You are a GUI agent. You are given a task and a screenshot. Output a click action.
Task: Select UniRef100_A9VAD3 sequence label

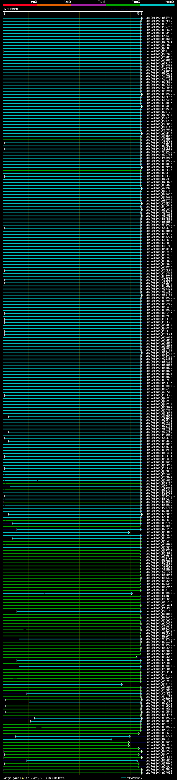[x=158, y=106]
